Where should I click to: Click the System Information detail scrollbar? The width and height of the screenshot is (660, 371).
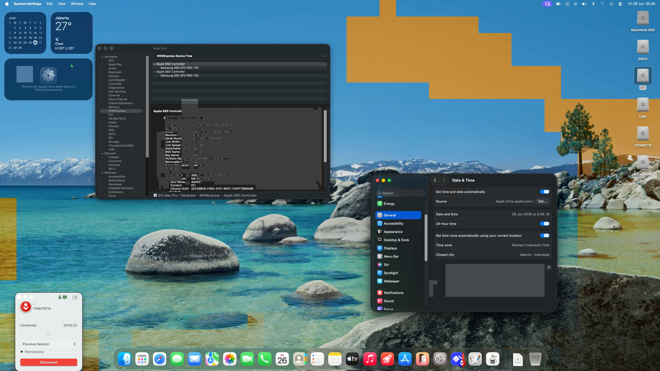pyautogui.click(x=325, y=137)
